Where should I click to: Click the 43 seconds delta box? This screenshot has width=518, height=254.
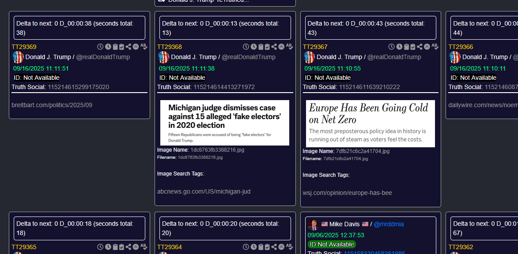371,28
